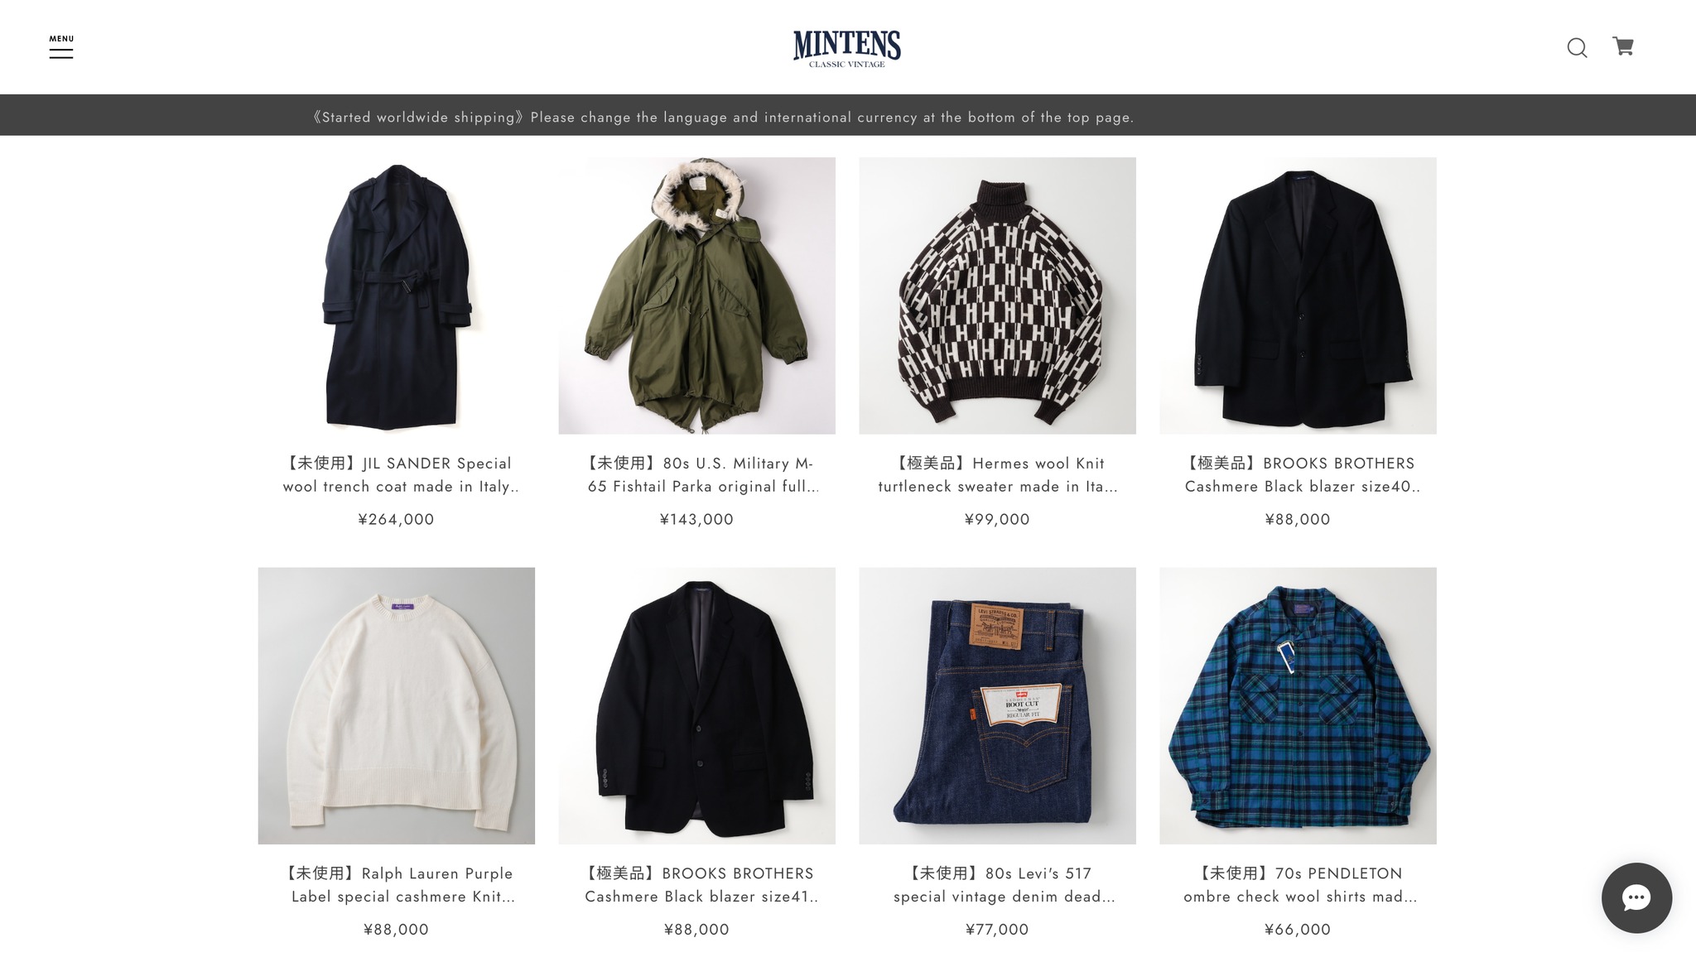Open the Levi's 517 denim photo
Viewport: 1696px width, 957px height.
[997, 705]
